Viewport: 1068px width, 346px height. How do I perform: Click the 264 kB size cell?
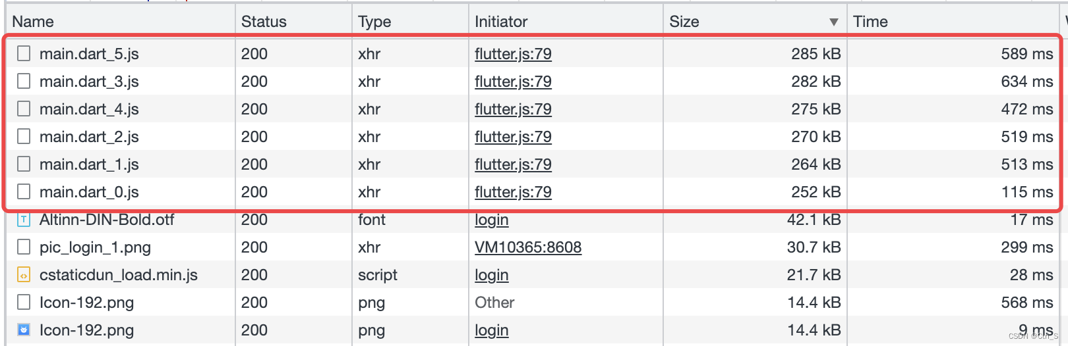pos(816,164)
